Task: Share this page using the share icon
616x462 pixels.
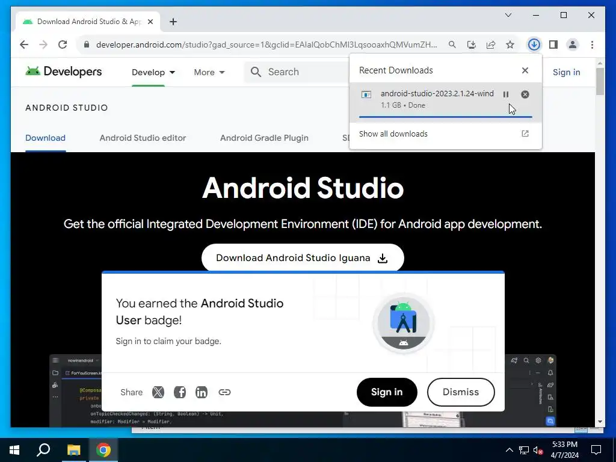Action: point(491,45)
